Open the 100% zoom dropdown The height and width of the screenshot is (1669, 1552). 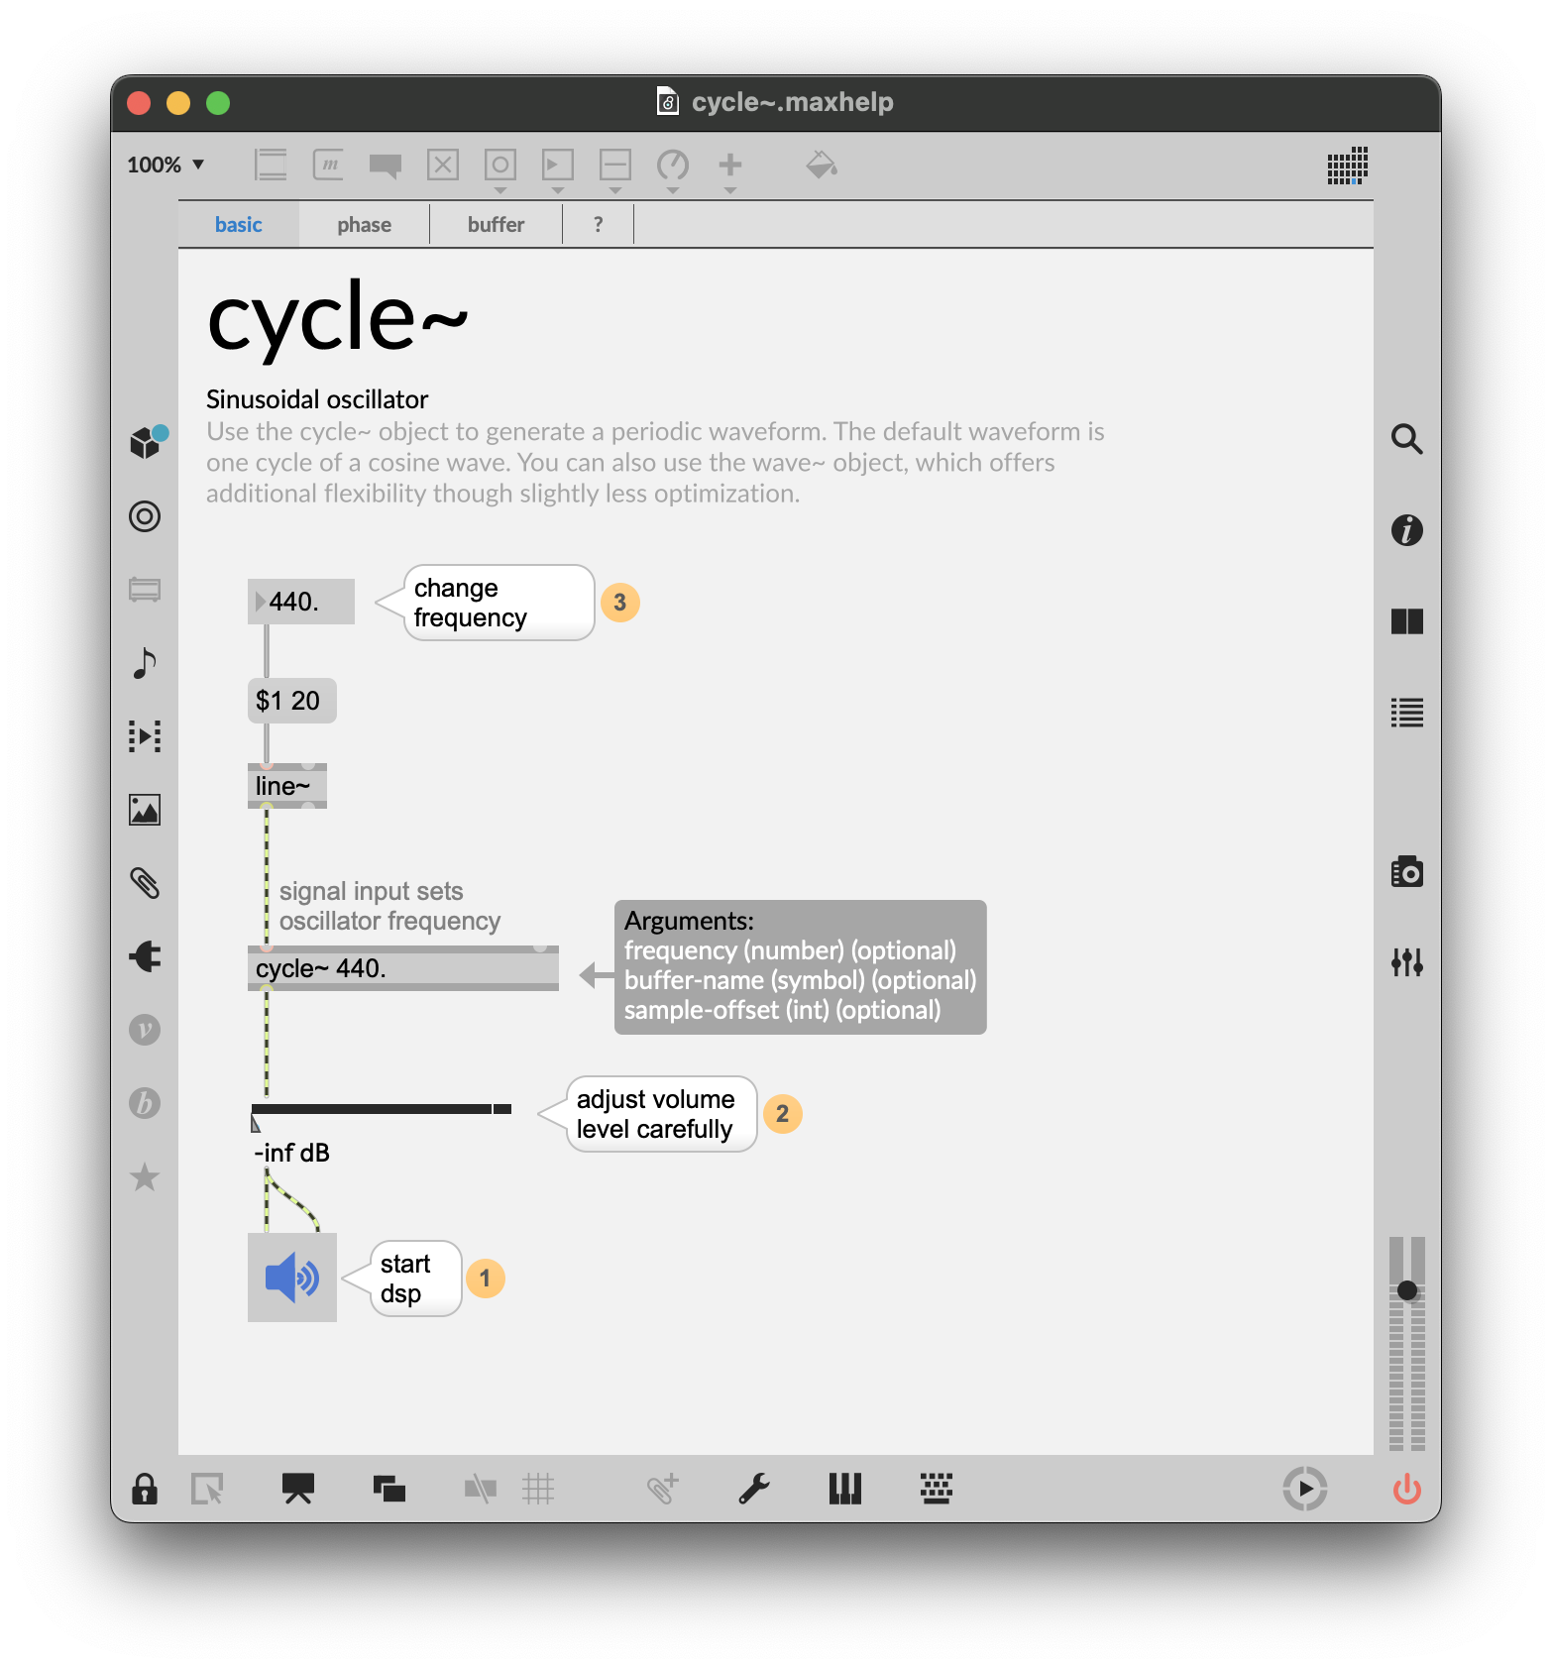[x=166, y=165]
